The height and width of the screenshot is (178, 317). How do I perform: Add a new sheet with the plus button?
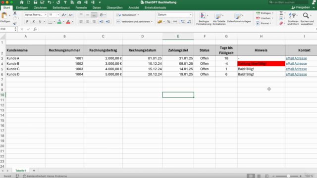pos(34,171)
